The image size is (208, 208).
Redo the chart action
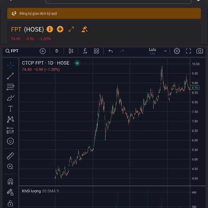click(122, 51)
